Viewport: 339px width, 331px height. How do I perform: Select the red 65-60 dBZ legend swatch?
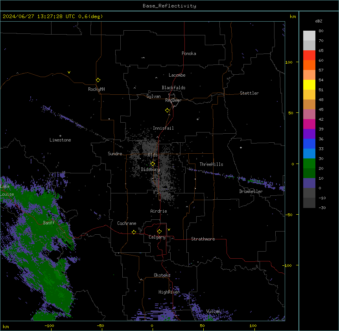point(309,55)
